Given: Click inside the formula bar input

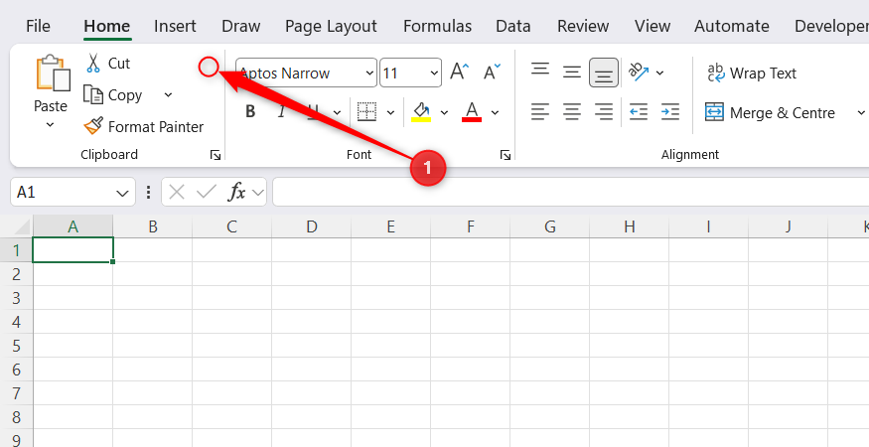Looking at the screenshot, I should pyautogui.click(x=571, y=192).
